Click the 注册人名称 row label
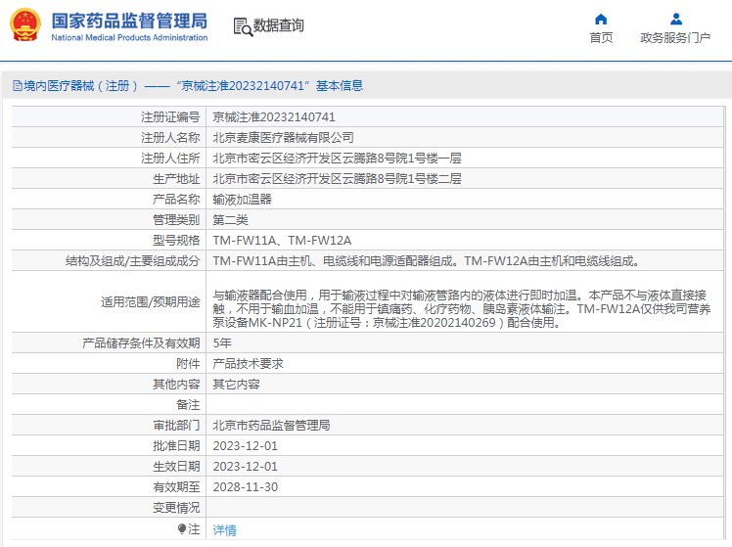 (x=170, y=138)
